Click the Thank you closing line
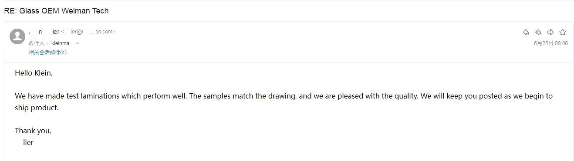574x161 pixels. (x=33, y=131)
